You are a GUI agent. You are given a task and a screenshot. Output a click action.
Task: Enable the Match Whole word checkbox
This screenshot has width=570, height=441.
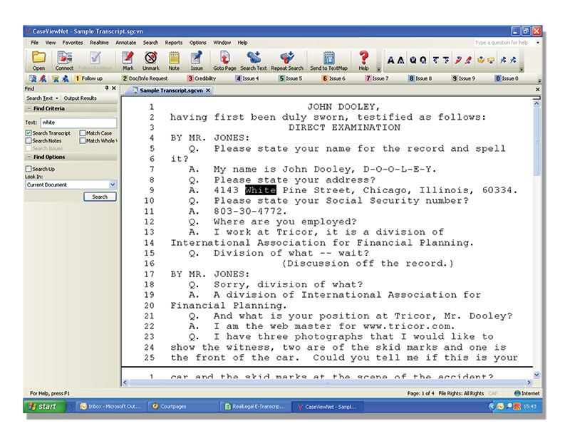[x=83, y=140]
